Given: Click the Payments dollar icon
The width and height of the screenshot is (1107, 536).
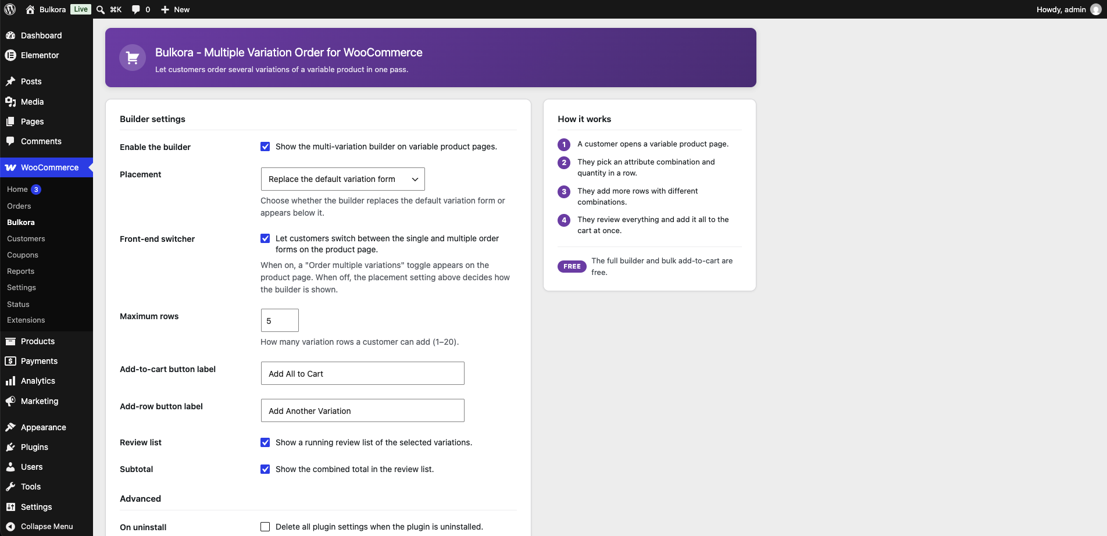Looking at the screenshot, I should click(x=10, y=361).
